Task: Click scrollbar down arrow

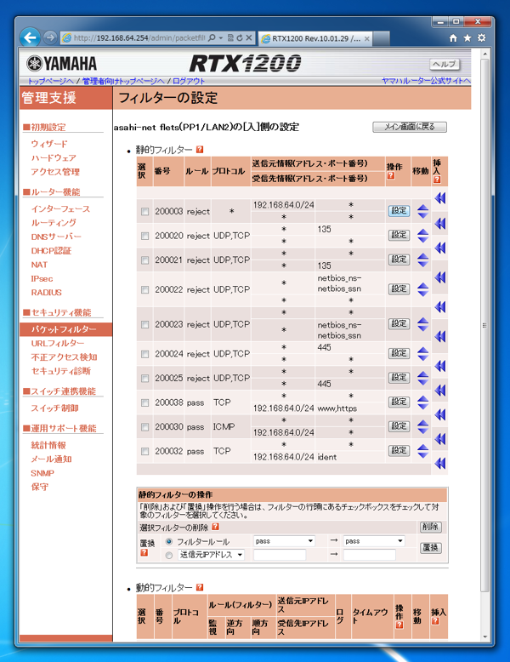Action: click(x=484, y=636)
